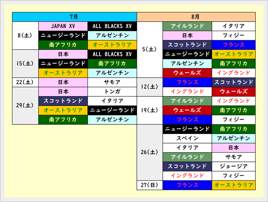Click the ジョージア cell
The height and width of the screenshot is (202, 268).
click(x=233, y=166)
